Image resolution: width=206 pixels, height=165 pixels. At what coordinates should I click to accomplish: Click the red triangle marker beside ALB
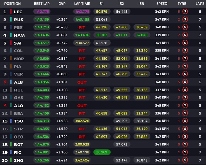[5, 82]
